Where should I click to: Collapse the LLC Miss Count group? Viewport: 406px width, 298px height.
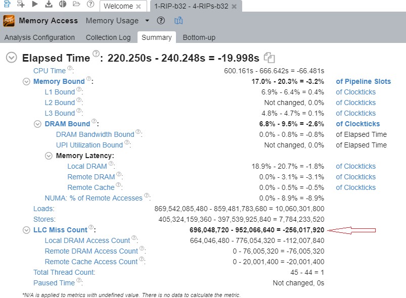(27, 230)
